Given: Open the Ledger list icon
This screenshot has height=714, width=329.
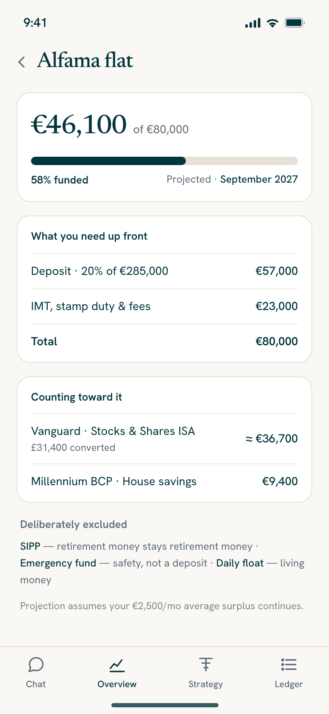Looking at the screenshot, I should 289,665.
